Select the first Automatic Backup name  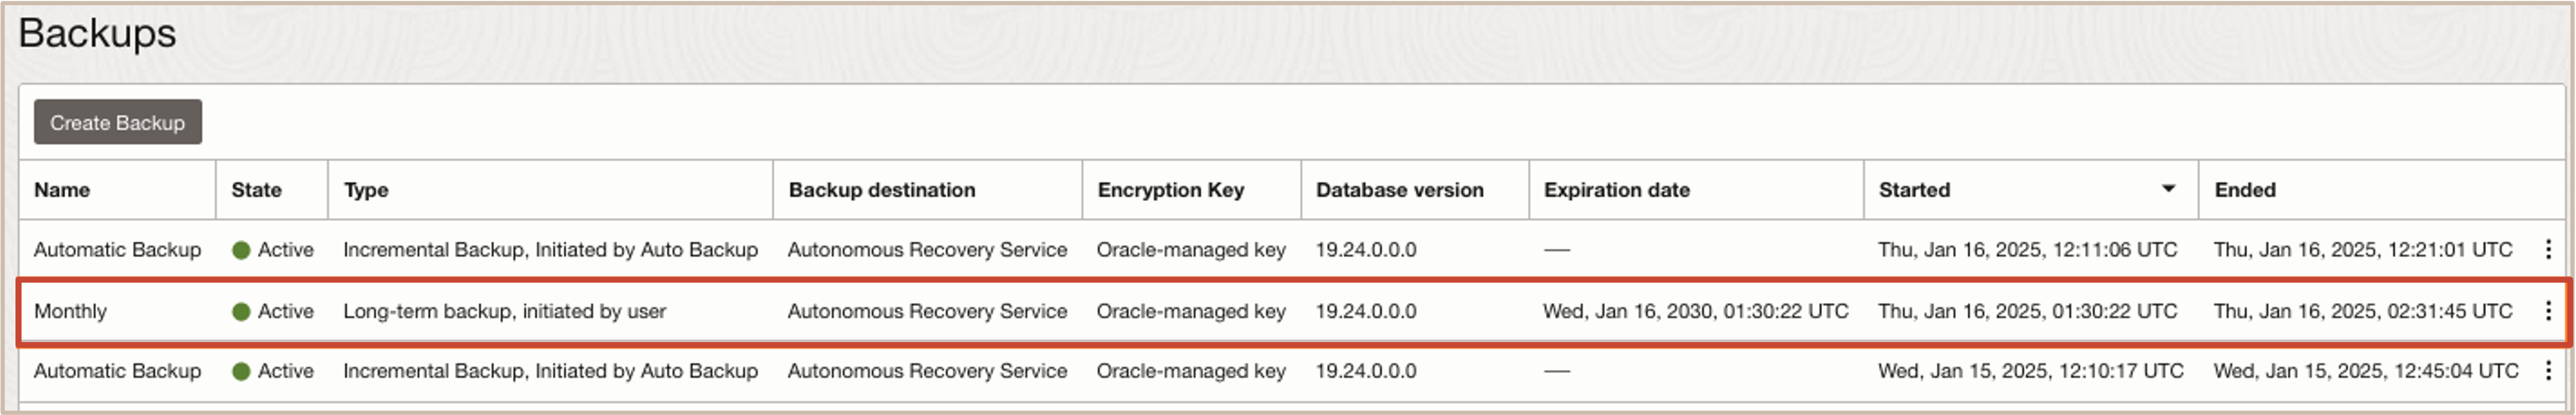[117, 250]
